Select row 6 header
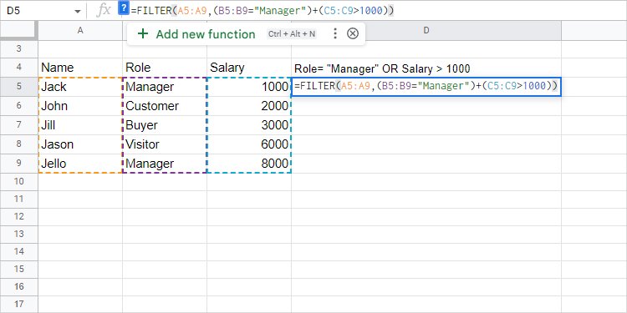627x313 pixels. [x=19, y=106]
